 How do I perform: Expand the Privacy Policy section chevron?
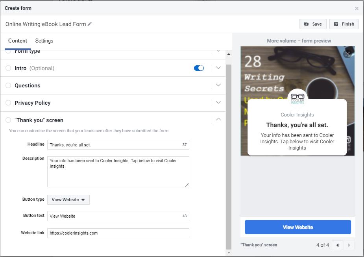[x=218, y=102]
